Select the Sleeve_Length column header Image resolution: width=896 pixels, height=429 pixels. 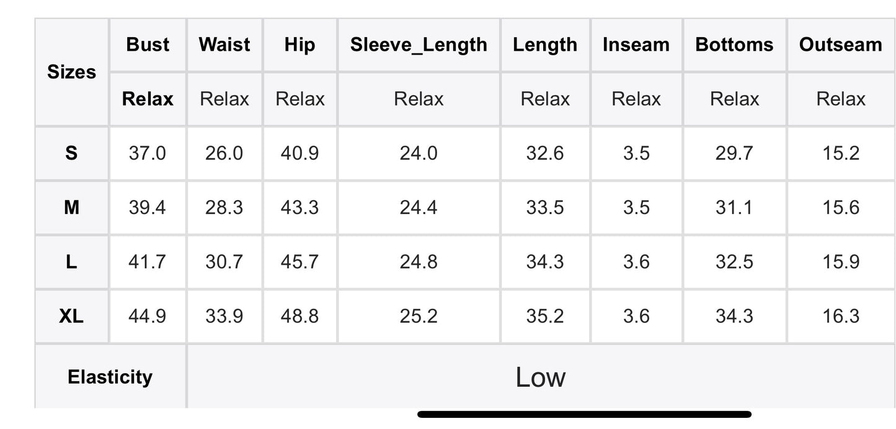419,45
